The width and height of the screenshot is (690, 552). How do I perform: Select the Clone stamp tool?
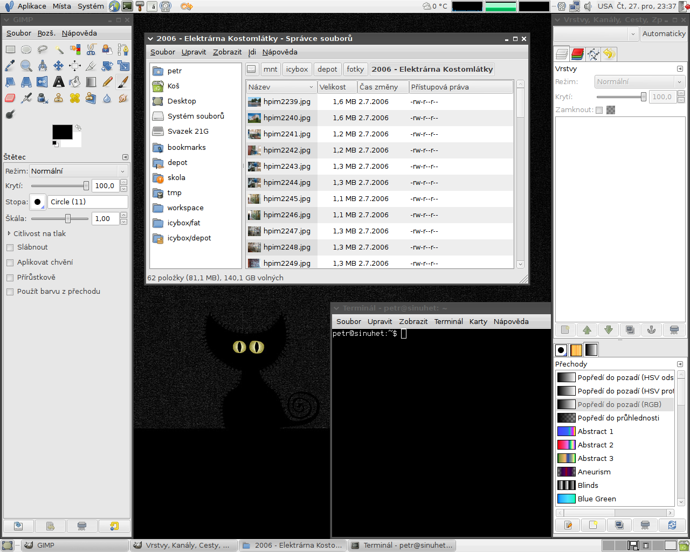pyautogui.click(x=59, y=98)
